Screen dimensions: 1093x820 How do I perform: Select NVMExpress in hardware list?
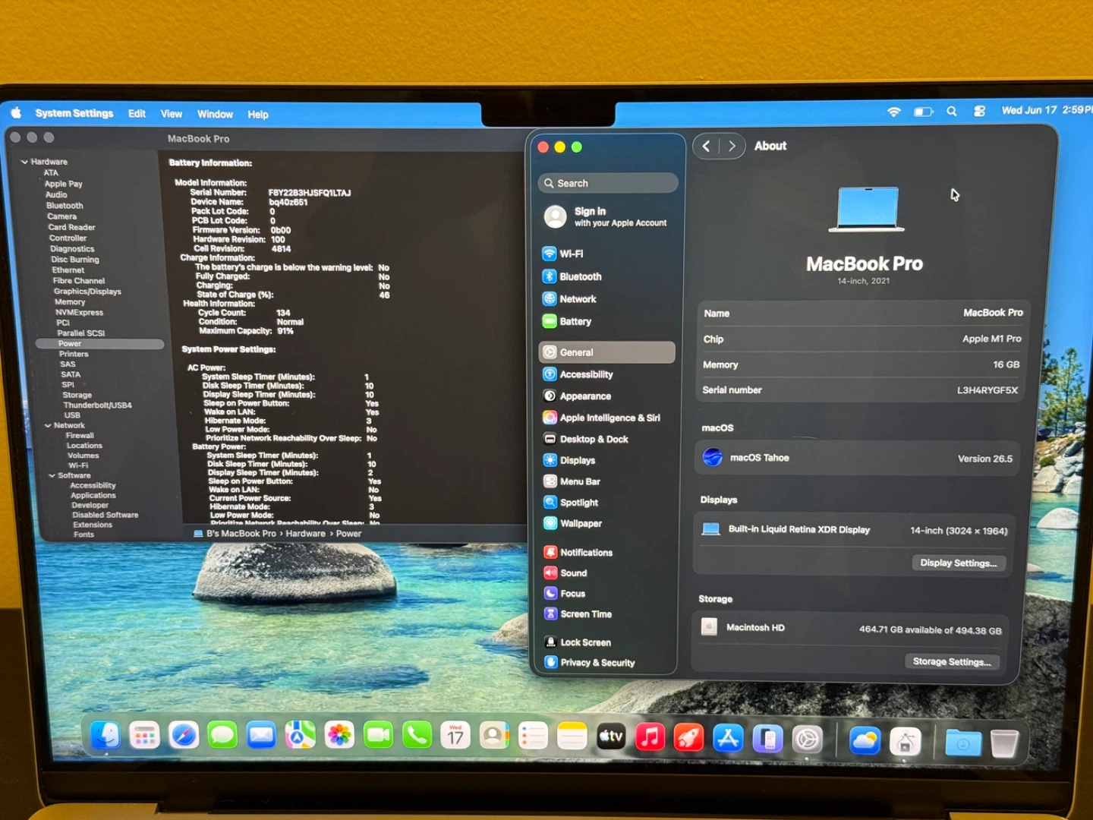coord(79,313)
